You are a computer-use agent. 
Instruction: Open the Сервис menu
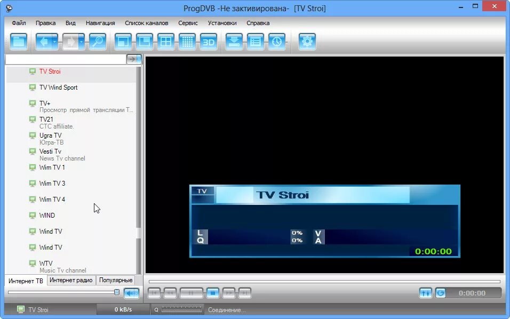[188, 23]
